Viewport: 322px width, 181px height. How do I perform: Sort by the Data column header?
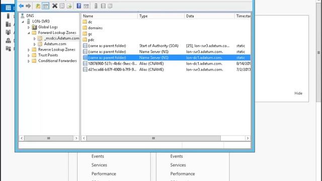pos(209,16)
